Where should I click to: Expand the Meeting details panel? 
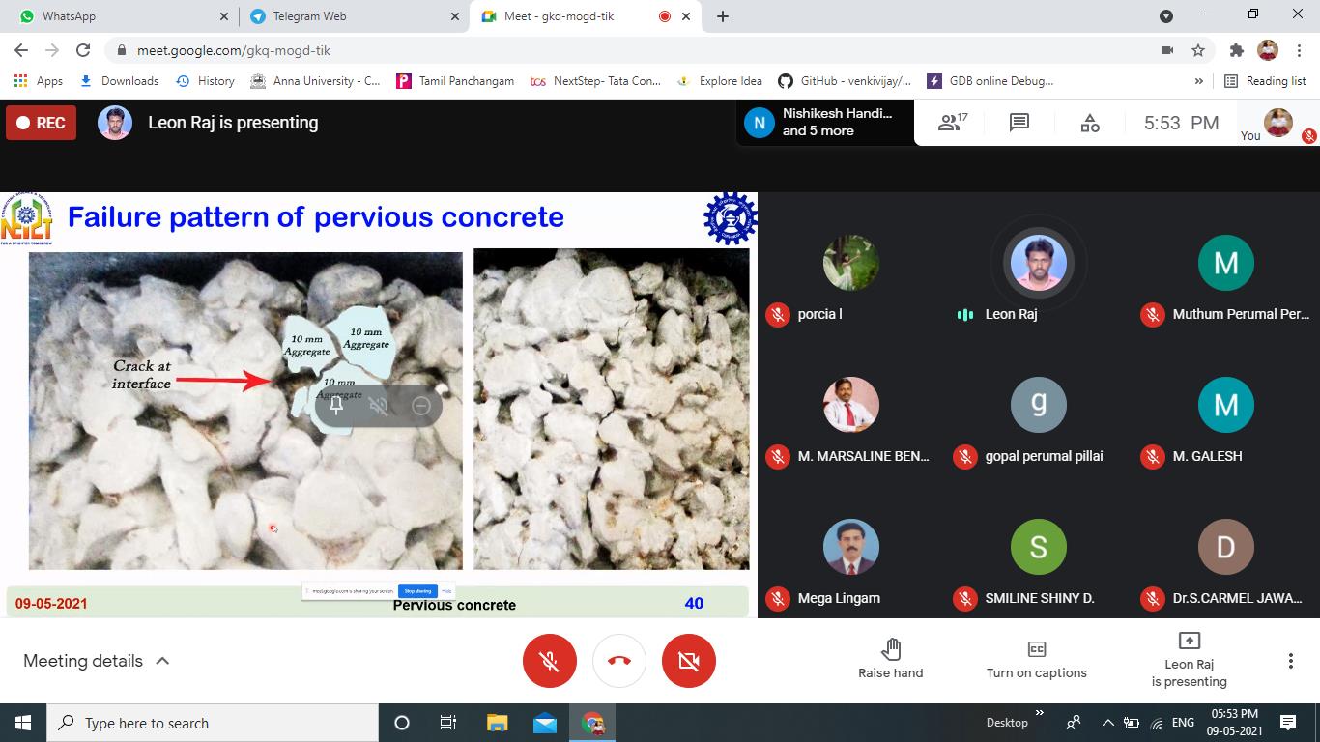(x=97, y=661)
